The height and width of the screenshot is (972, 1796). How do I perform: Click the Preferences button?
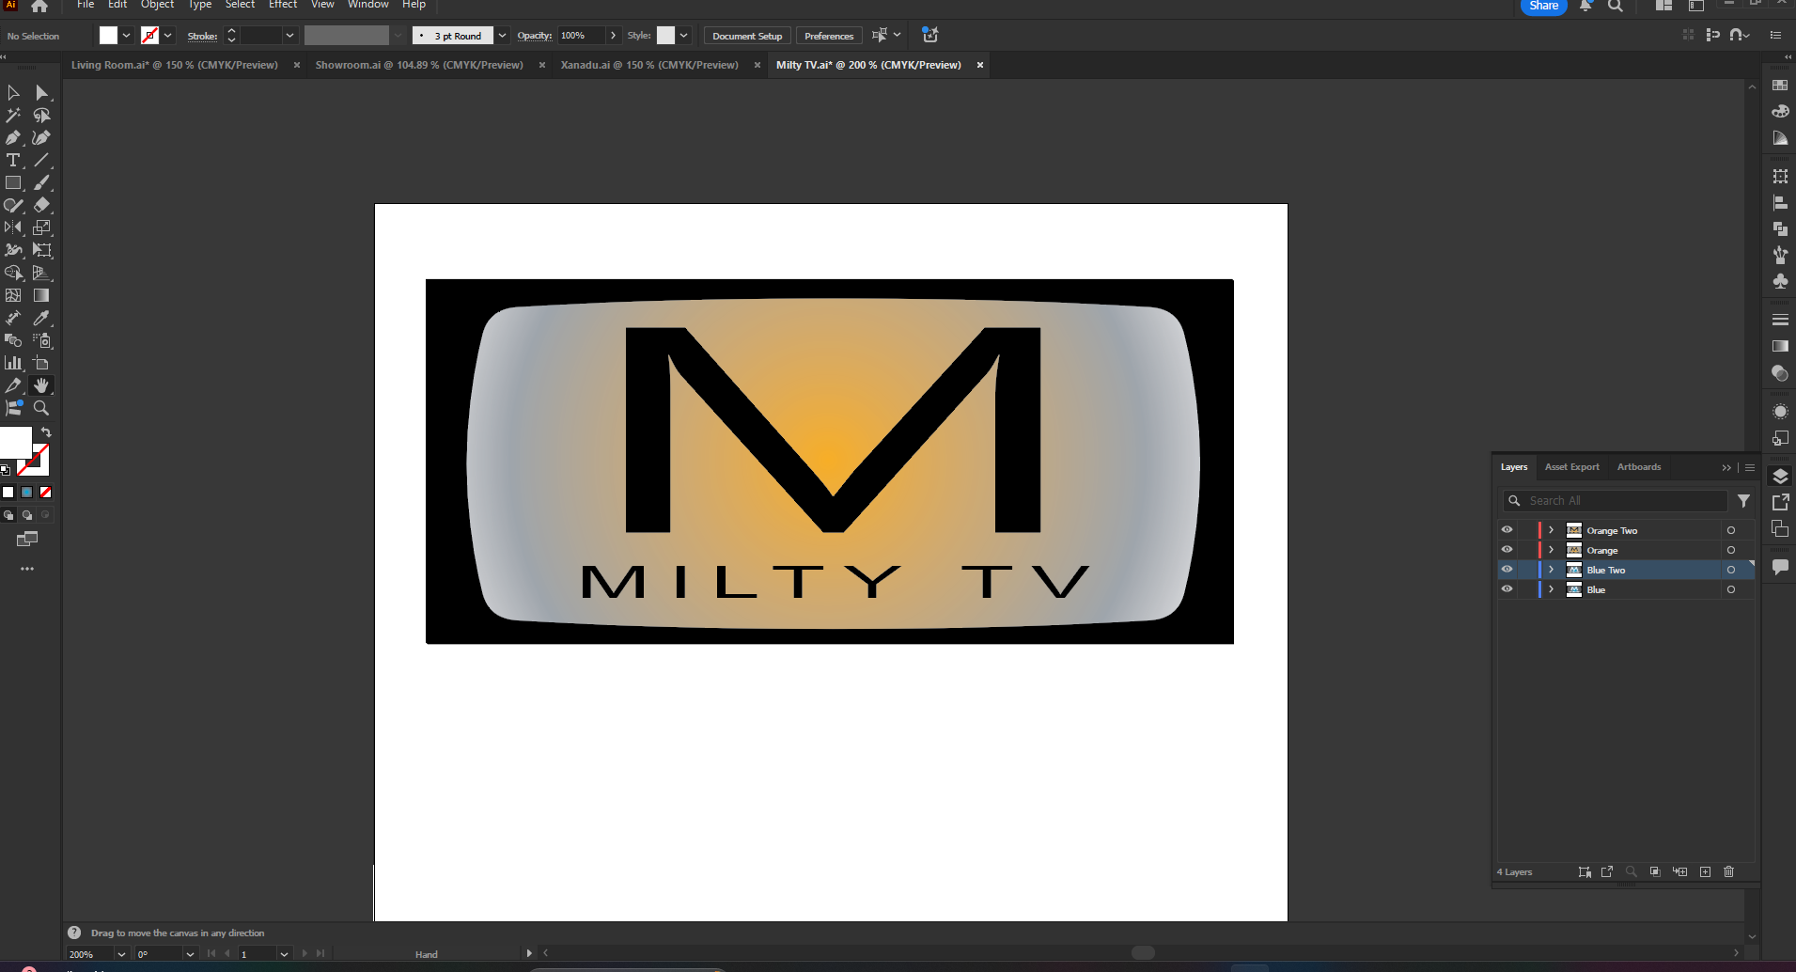coord(829,36)
